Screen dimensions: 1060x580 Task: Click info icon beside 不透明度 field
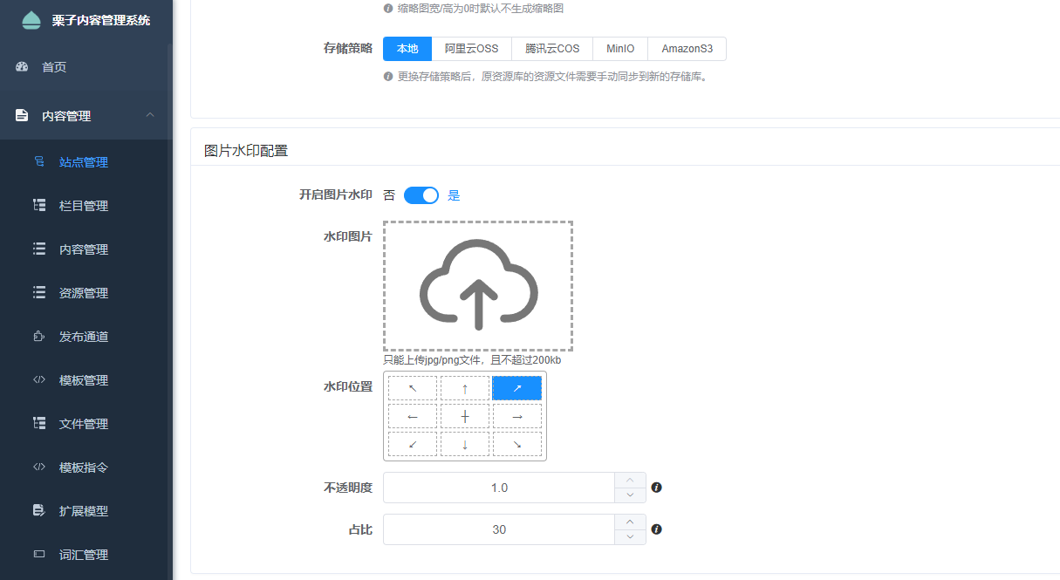(657, 488)
